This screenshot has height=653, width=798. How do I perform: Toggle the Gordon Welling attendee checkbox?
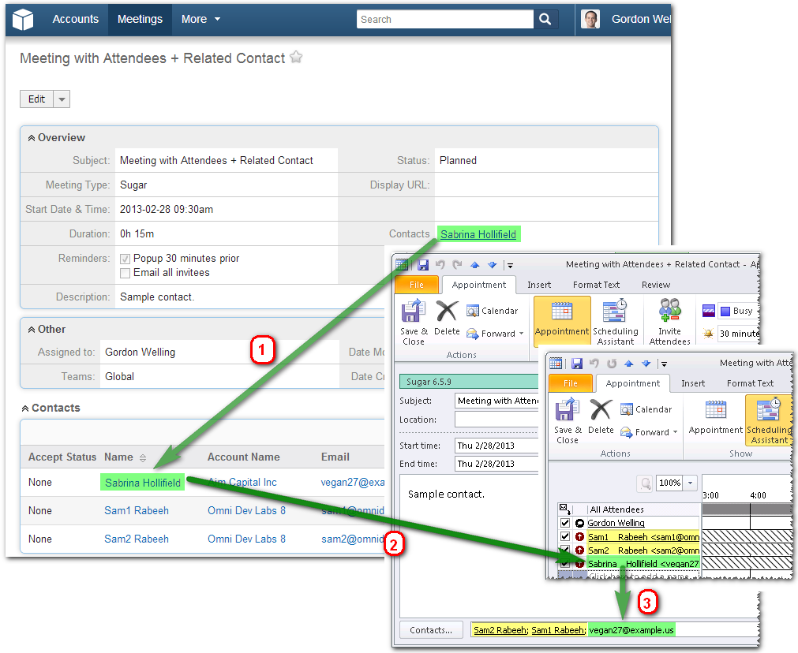tap(565, 523)
